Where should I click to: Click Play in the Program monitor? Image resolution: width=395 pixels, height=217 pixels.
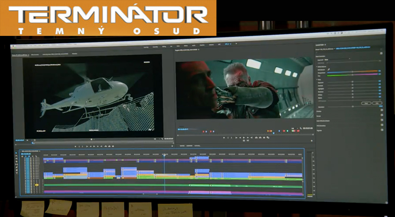pyautogui.click(x=244, y=137)
